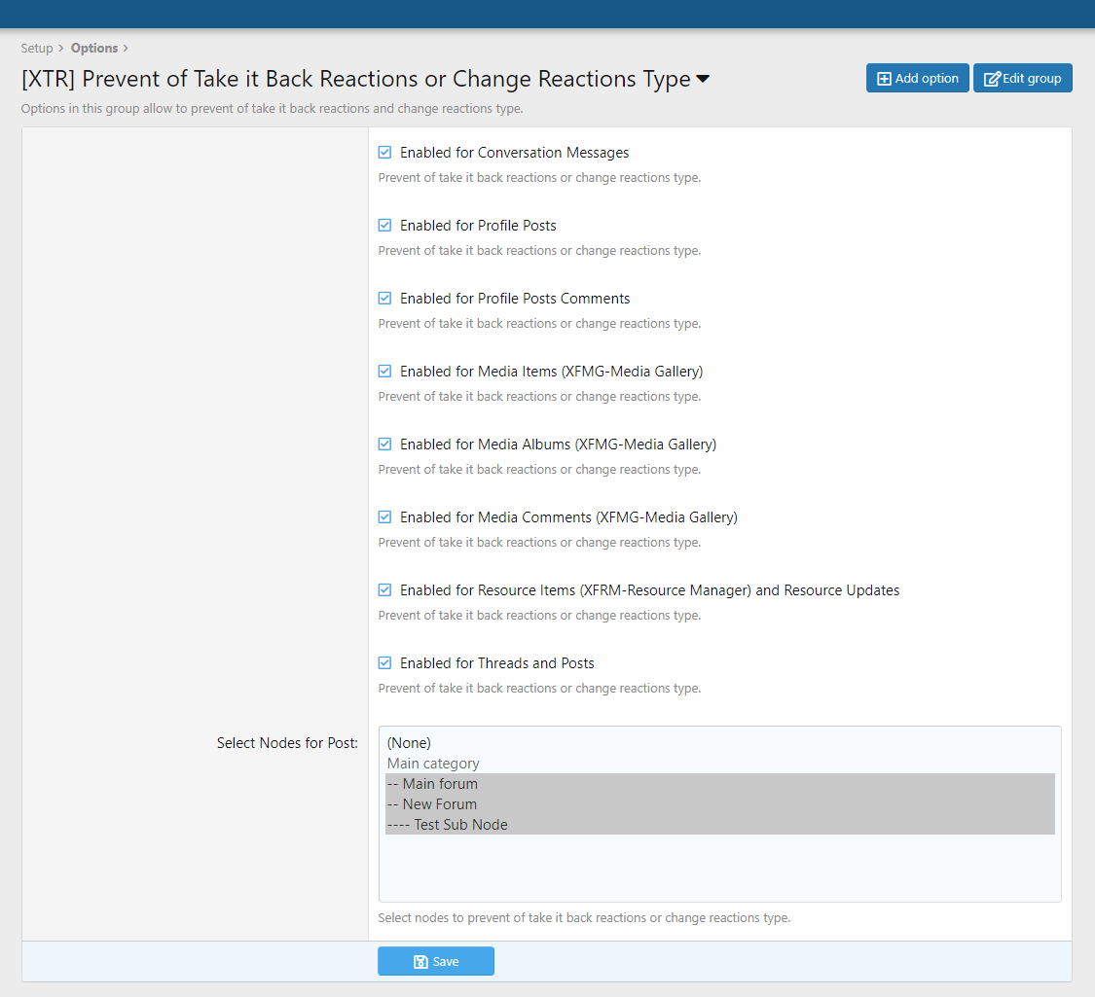Uncheck Enabled for Profile Posts
The width and height of the screenshot is (1095, 997).
384,225
